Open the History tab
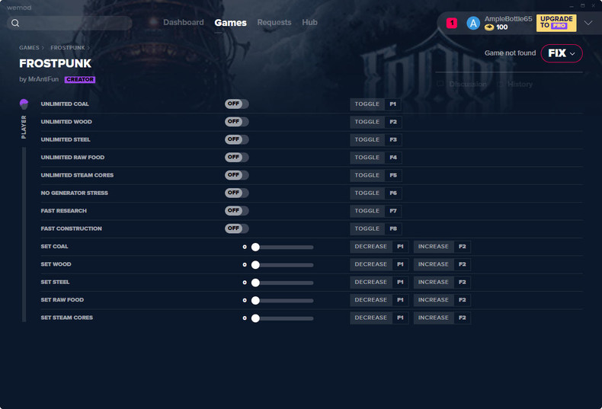The width and height of the screenshot is (602, 409). (515, 84)
